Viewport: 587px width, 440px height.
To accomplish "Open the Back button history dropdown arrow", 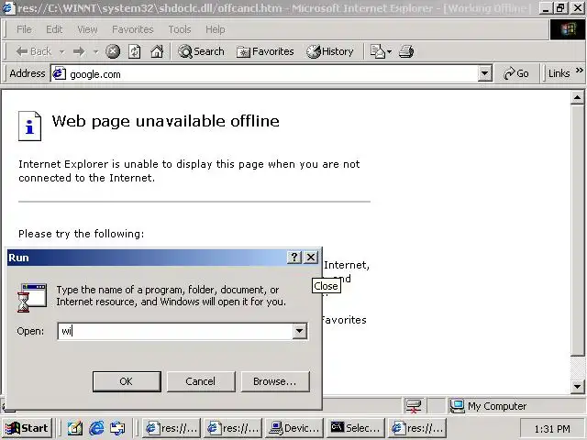I will 61,51.
